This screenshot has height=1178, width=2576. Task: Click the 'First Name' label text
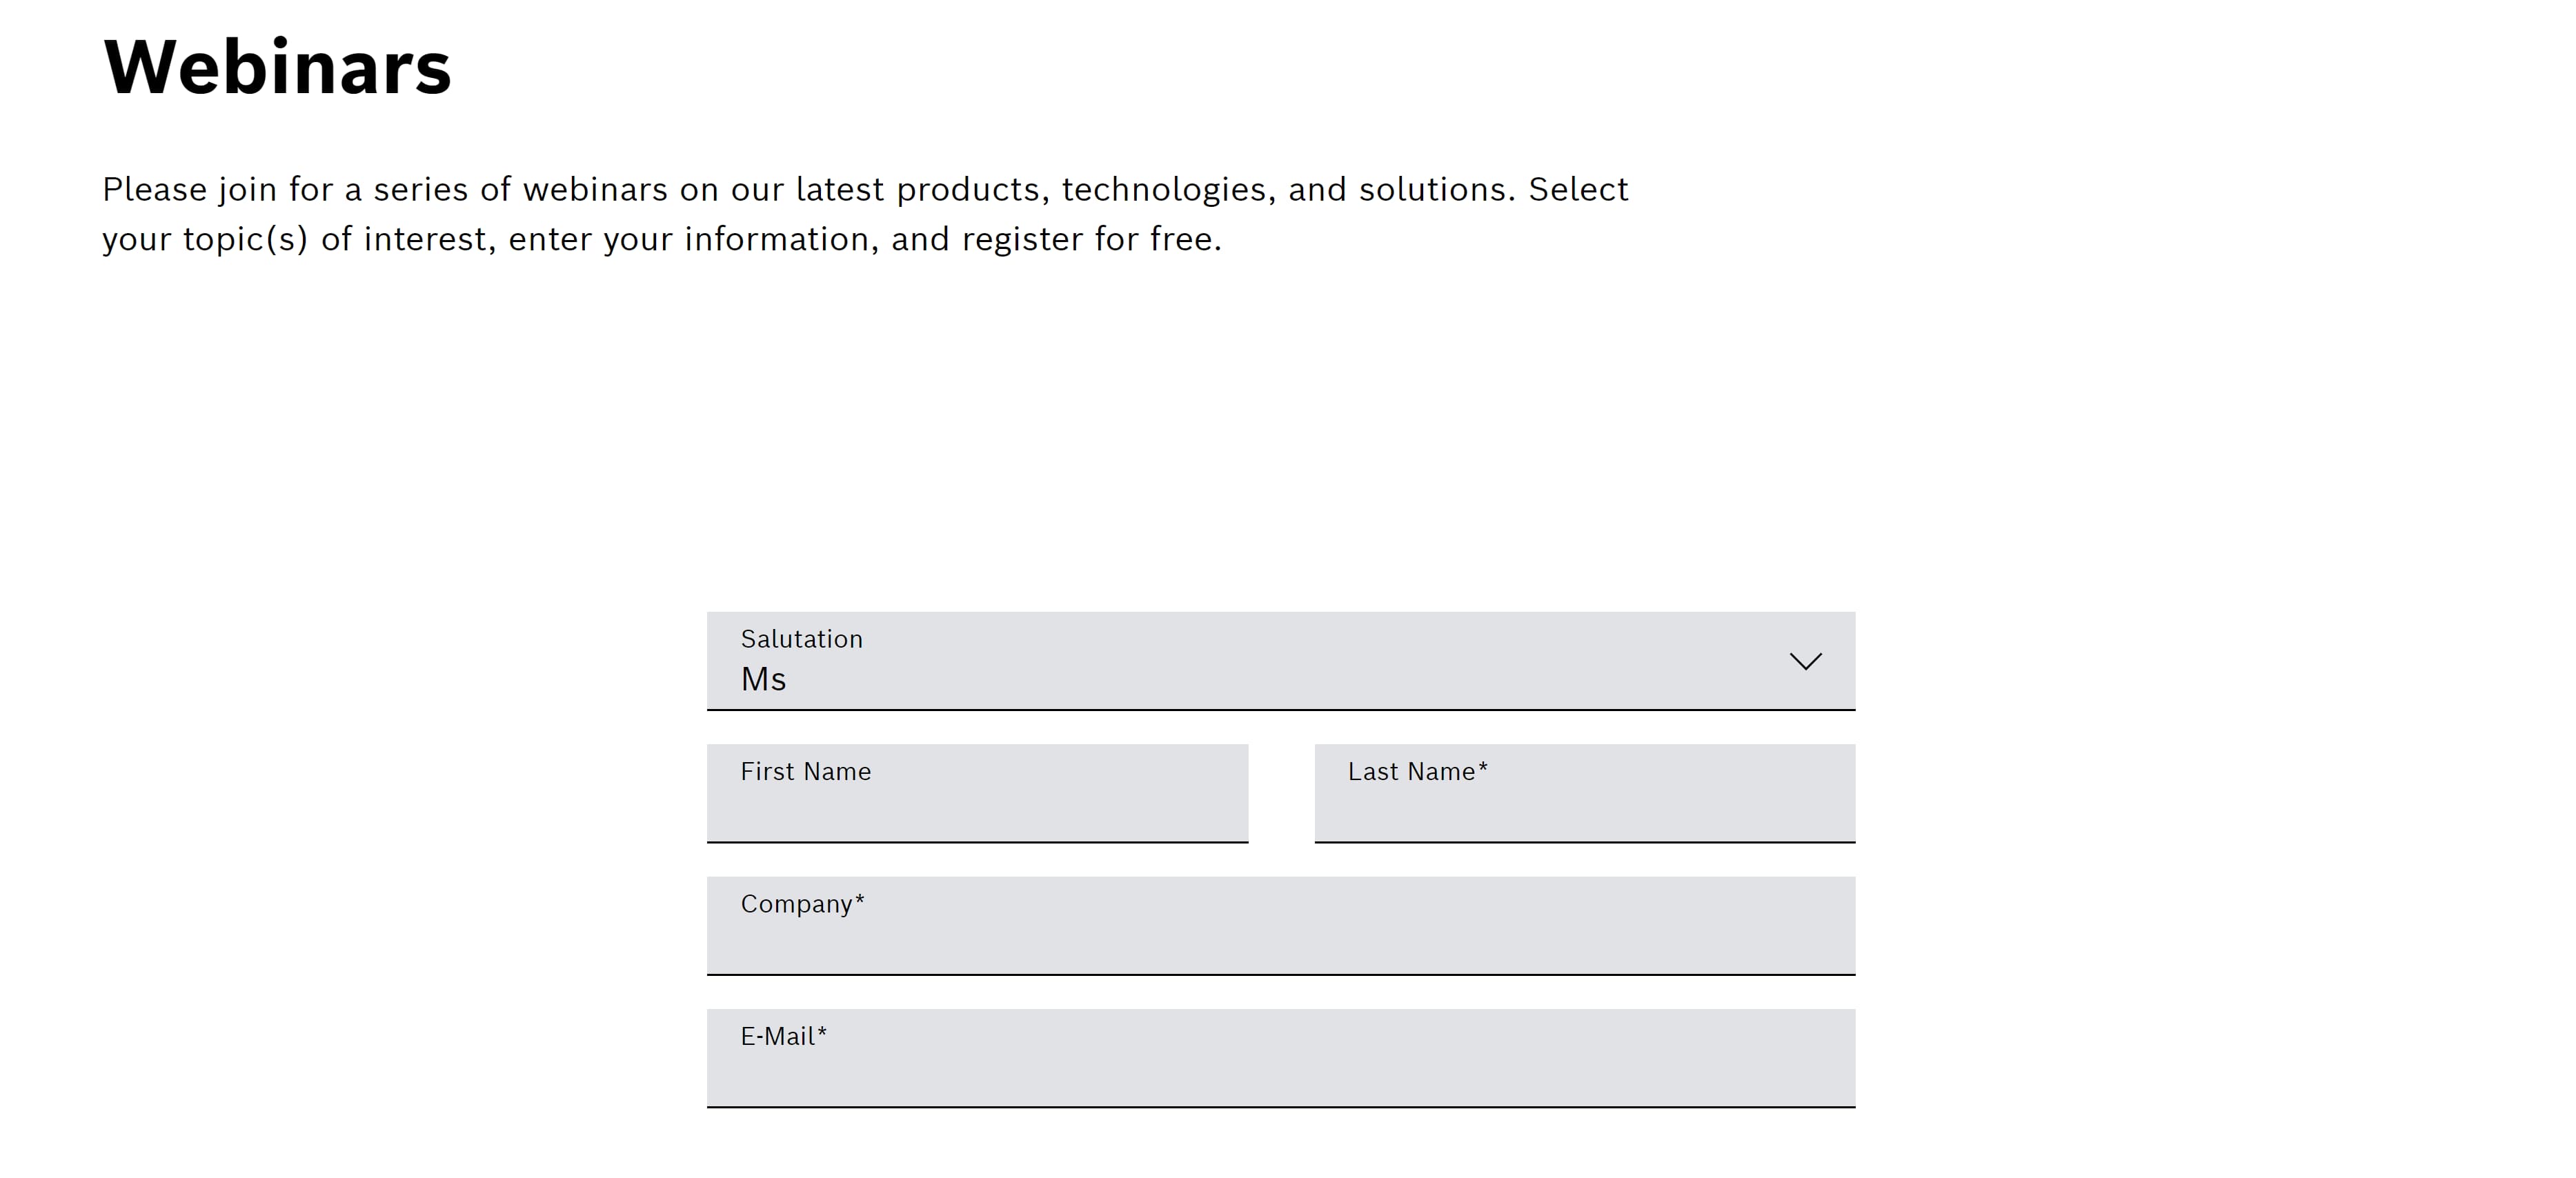805,771
